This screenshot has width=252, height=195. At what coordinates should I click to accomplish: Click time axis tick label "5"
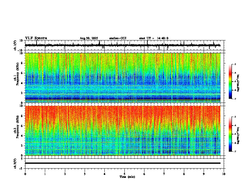(124, 174)
